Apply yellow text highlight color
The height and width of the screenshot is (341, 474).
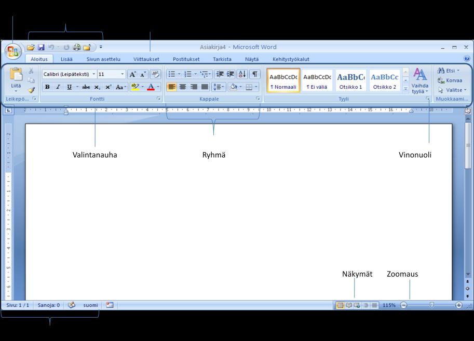coord(135,87)
